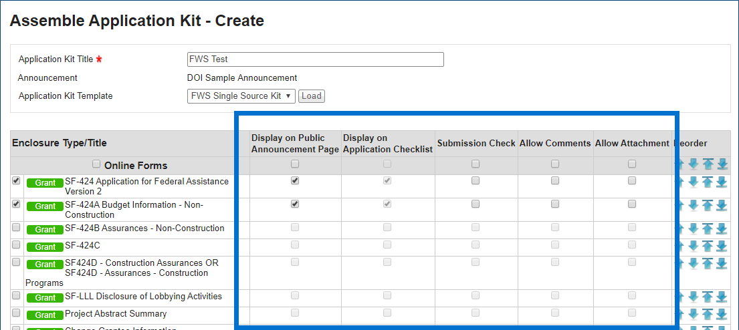Open the Application Kit Template dropdown
This screenshot has width=739, height=330.
coord(241,96)
